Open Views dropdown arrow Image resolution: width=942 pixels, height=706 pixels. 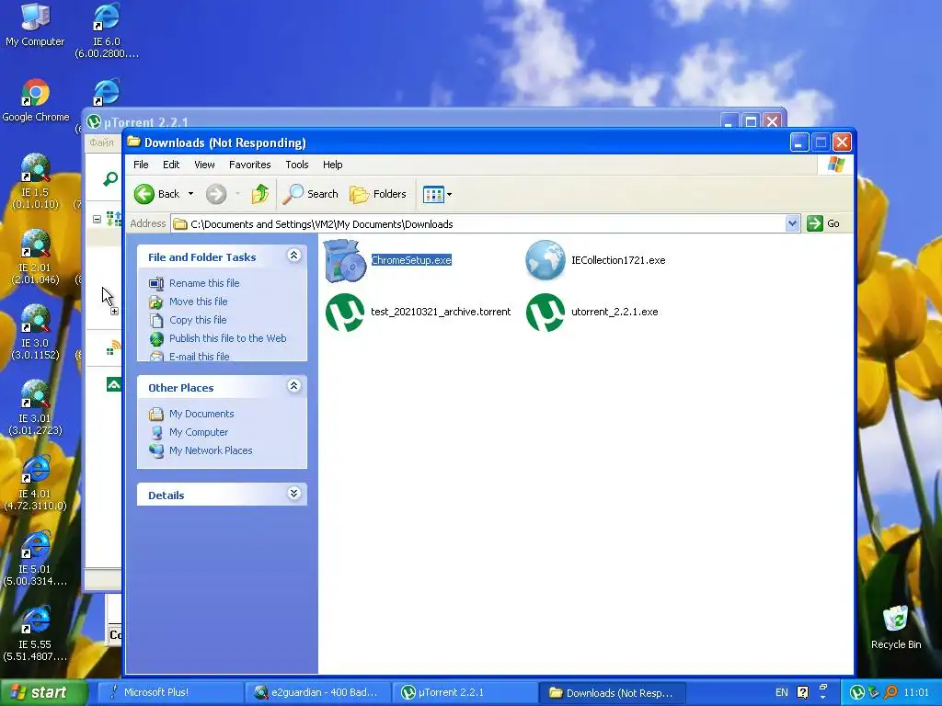[x=449, y=194]
